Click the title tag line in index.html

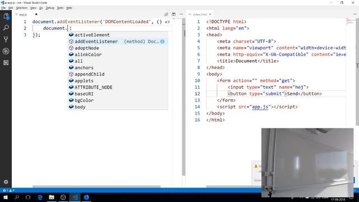tap(248, 61)
